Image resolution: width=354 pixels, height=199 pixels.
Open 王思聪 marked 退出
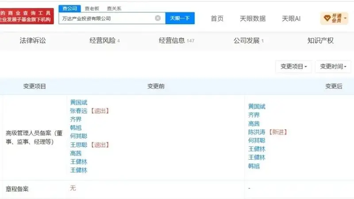(x=79, y=145)
